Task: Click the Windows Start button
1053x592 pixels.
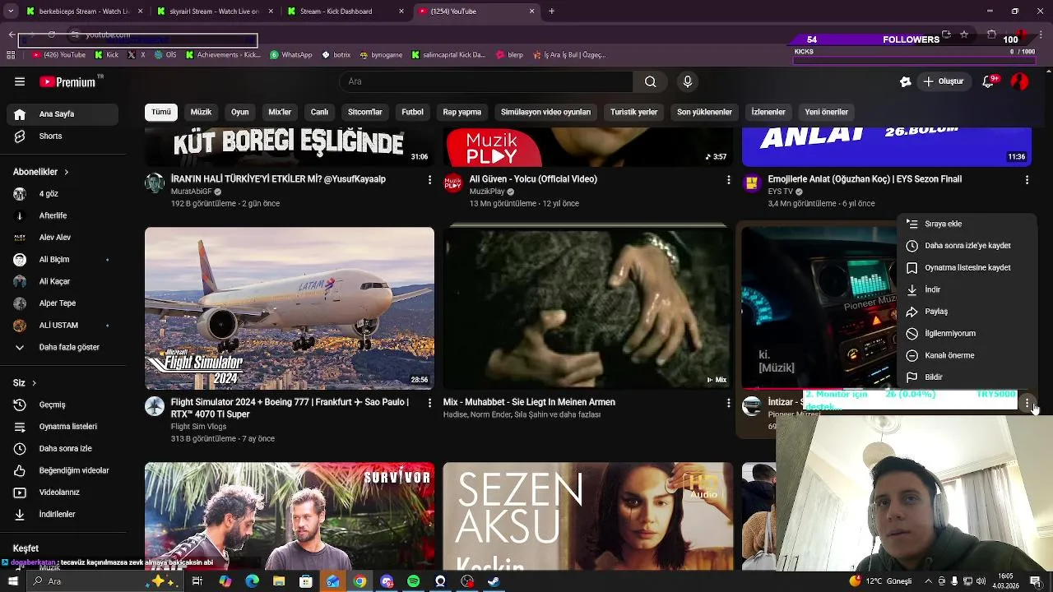Action: click(12, 581)
